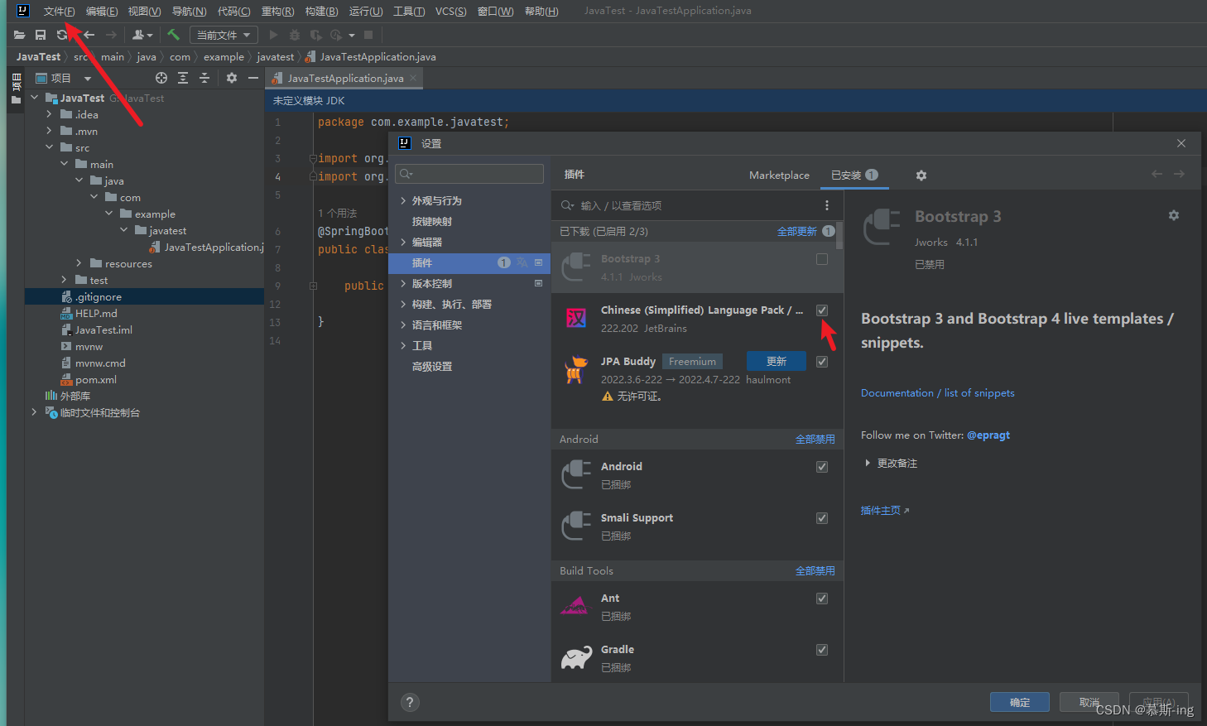The image size is (1207, 726).
Task: Open Documentation / list of snippets link
Action: click(x=937, y=393)
